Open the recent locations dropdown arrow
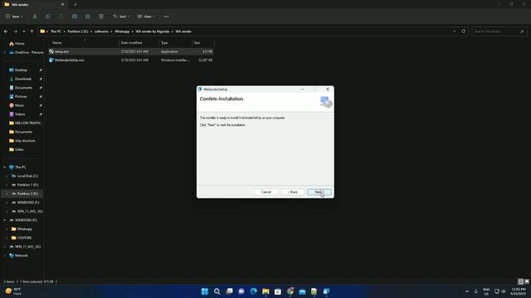531x298 pixels. (23, 31)
